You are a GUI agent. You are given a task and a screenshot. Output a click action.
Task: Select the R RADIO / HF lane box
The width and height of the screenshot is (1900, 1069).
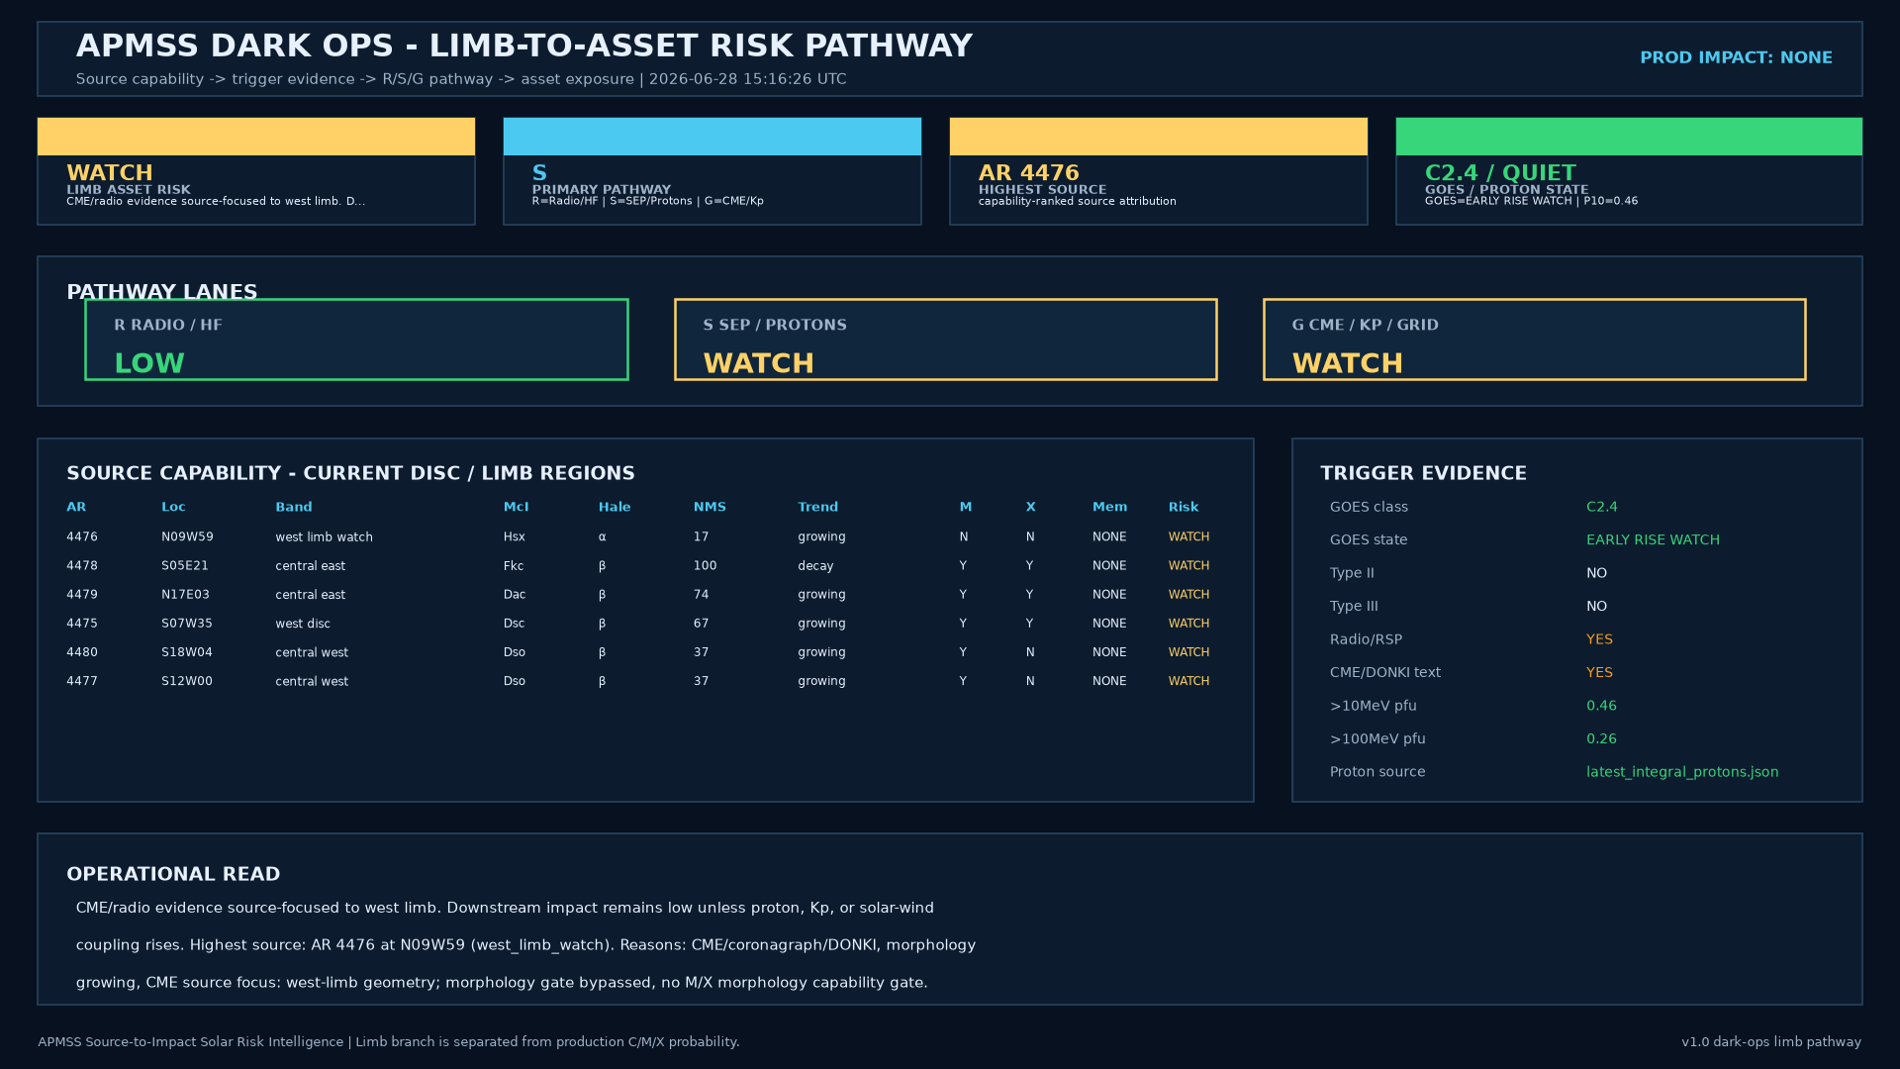coord(356,340)
